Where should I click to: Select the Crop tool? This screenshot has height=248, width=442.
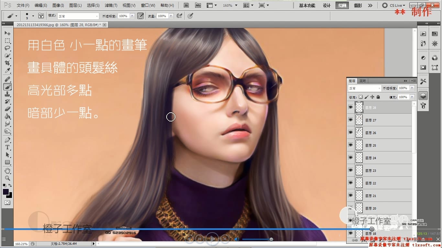pyautogui.click(x=7, y=63)
